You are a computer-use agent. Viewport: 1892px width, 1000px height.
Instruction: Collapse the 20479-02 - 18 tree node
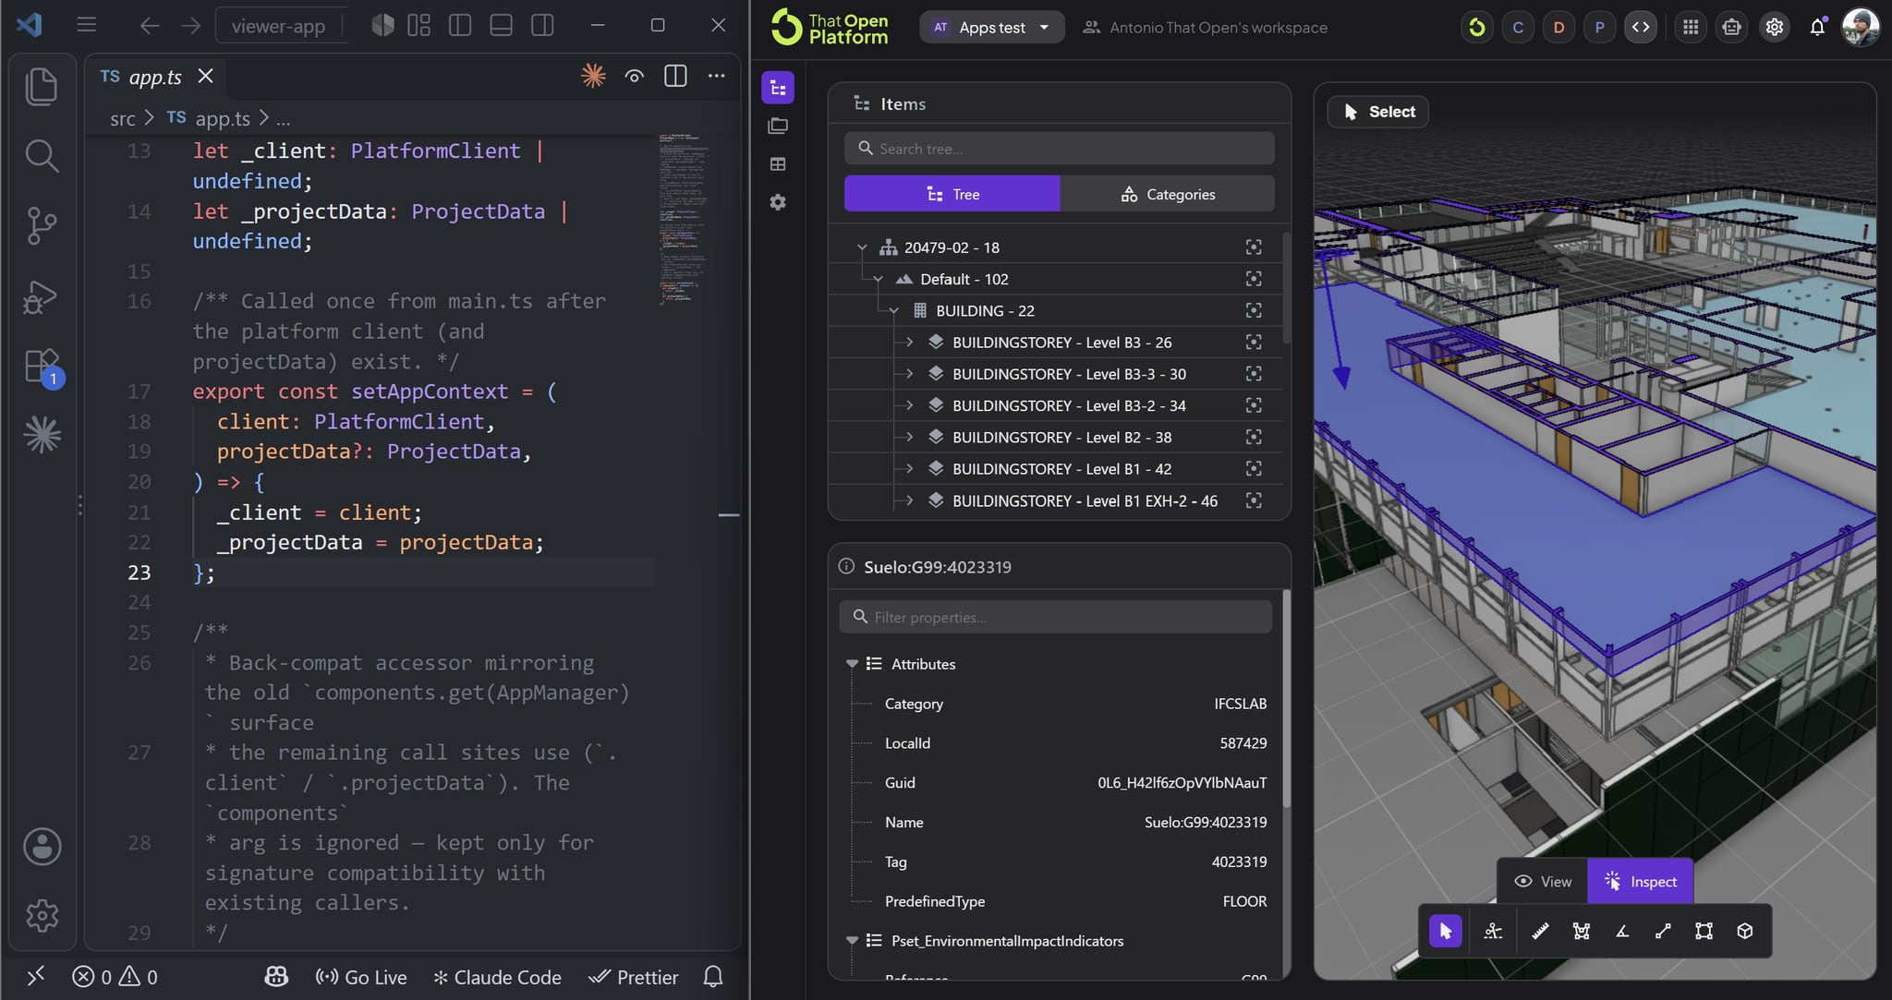862,247
